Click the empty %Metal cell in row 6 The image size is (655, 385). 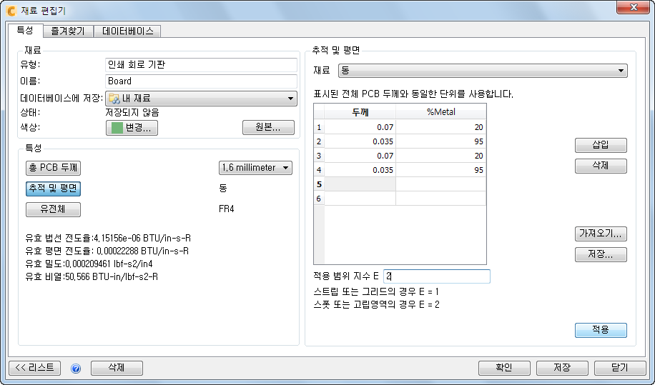(x=440, y=198)
